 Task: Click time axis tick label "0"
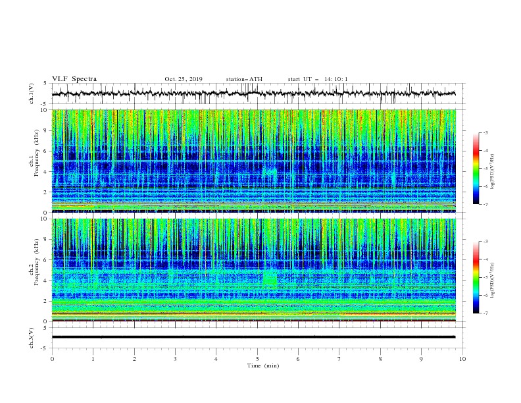pyautogui.click(x=52, y=359)
